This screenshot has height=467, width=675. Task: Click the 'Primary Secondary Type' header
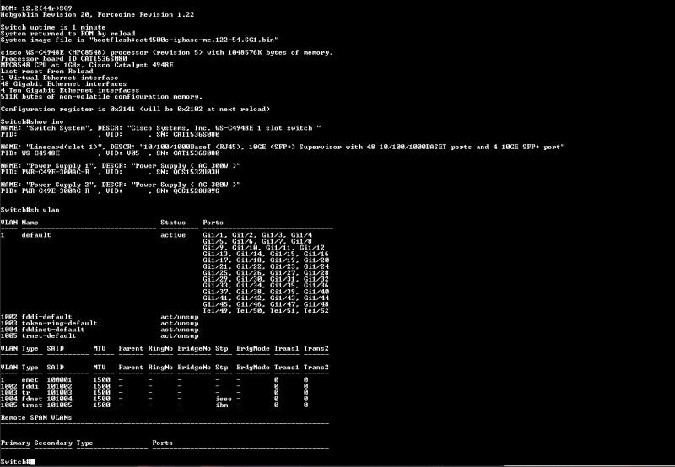click(x=46, y=443)
